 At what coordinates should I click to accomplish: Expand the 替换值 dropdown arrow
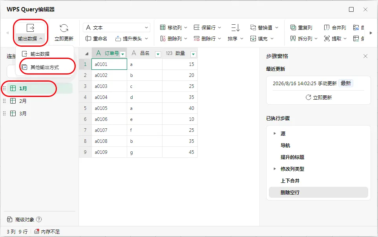[x=277, y=27]
